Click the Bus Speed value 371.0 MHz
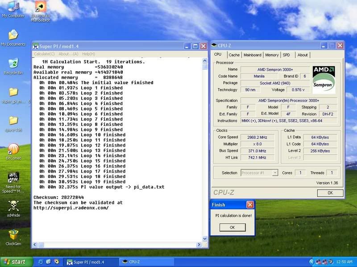The width and height of the screenshot is (357, 267). pyautogui.click(x=257, y=151)
